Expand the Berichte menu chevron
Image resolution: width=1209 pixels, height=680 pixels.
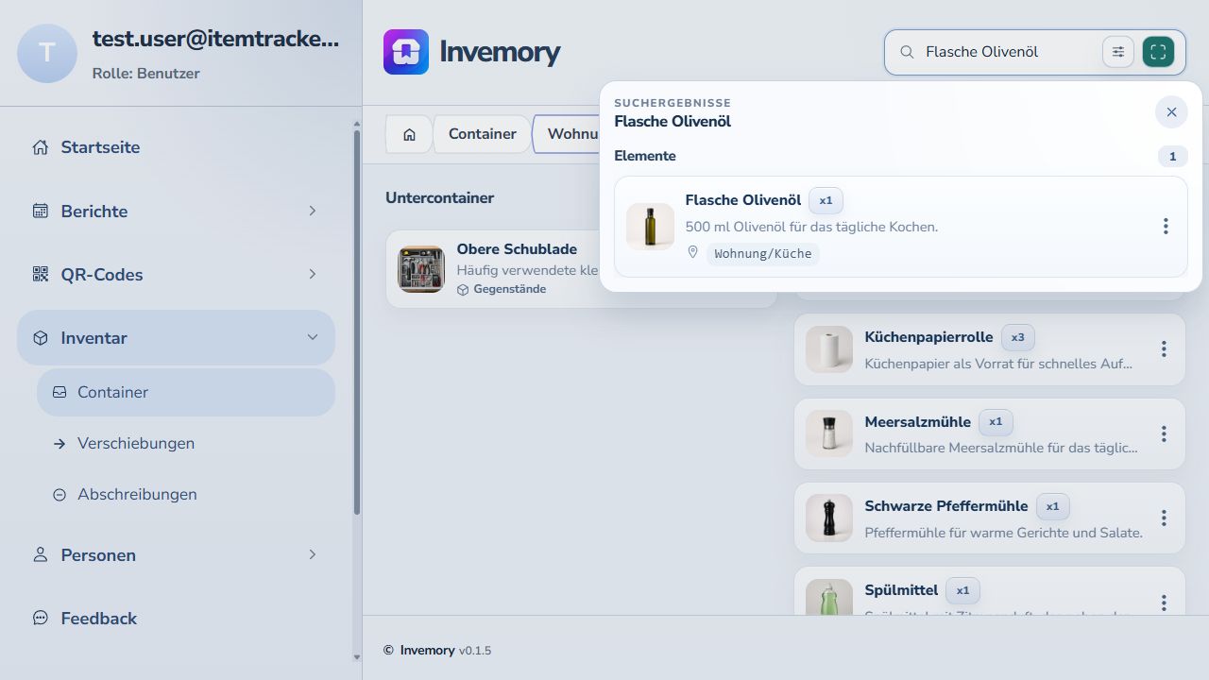click(x=312, y=211)
